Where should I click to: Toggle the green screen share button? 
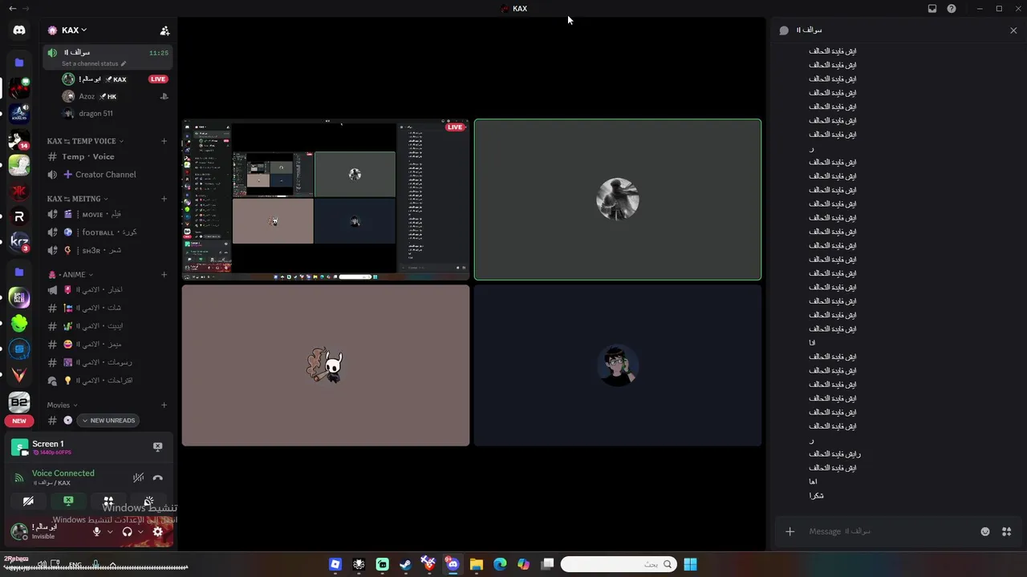(68, 502)
